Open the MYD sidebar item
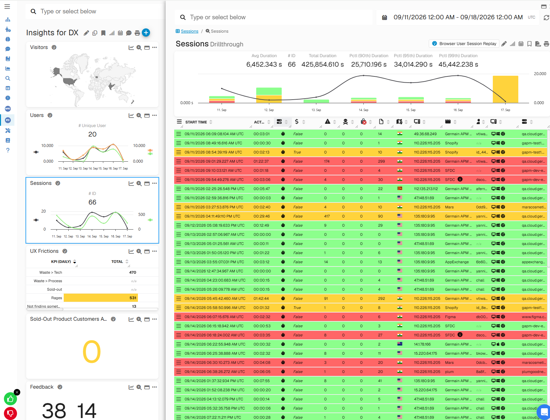This screenshot has width=550, height=420. click(8, 108)
